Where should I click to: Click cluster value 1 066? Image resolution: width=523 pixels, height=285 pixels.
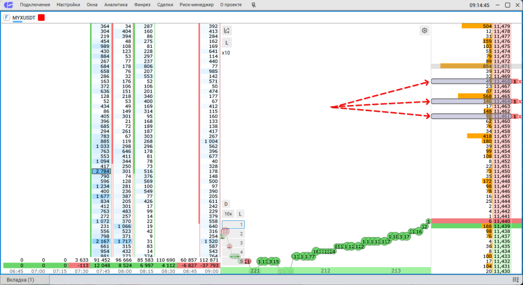pyautogui.click(x=123, y=226)
